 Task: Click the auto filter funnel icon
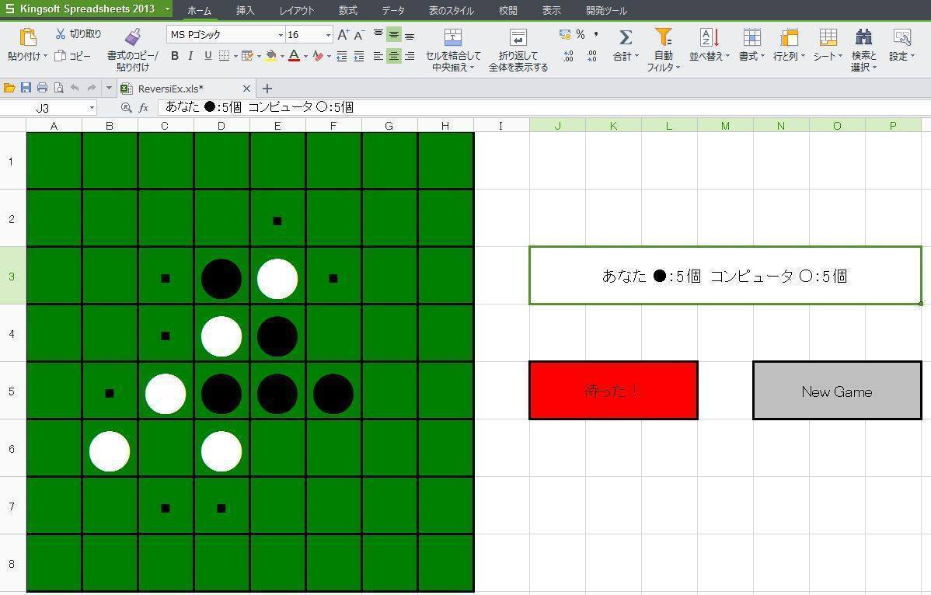coord(663,37)
